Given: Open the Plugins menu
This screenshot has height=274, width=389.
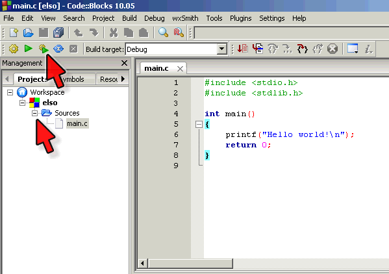Looking at the screenshot, I should tap(241, 18).
